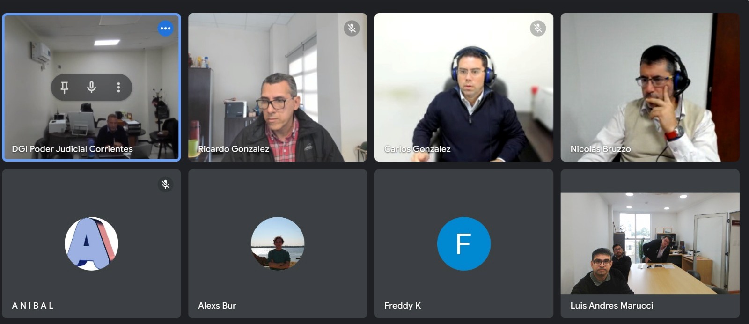This screenshot has width=749, height=324.
Task: Click Luis Andres Marucci conference room video
Action: [650, 243]
